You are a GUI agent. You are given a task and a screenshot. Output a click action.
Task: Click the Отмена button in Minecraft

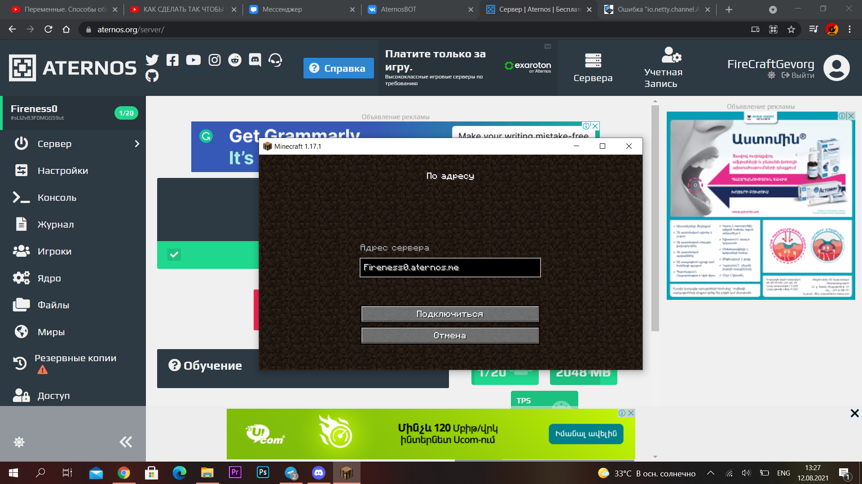pyautogui.click(x=450, y=336)
